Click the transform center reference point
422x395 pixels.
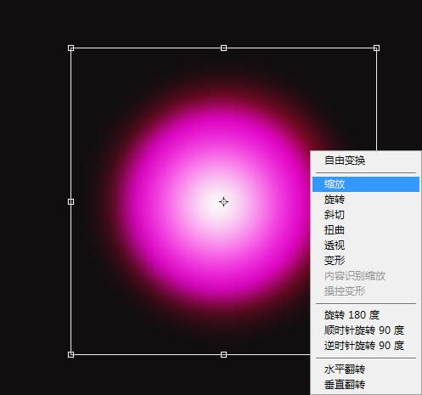coord(223,202)
